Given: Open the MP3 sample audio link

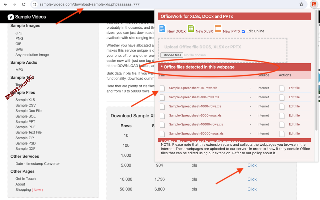Looking at the screenshot, I should pyautogui.click(x=19, y=70).
